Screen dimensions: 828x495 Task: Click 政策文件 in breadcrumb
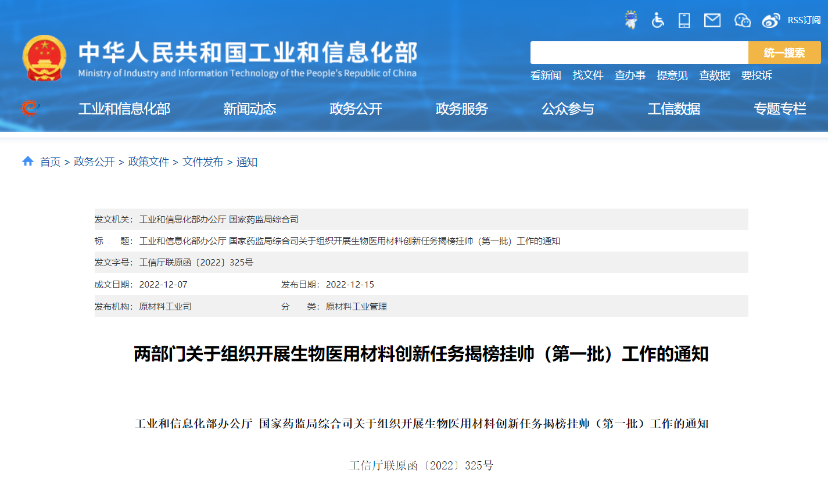[x=149, y=162]
